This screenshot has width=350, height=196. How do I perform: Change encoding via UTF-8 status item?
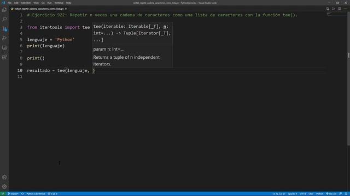[302, 194]
